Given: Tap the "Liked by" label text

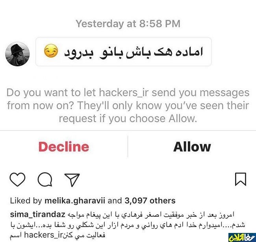Looking at the screenshot, I should (x=26, y=201).
